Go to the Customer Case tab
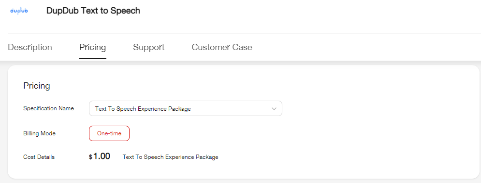Viewport: 481px width, 183px height. [x=222, y=47]
